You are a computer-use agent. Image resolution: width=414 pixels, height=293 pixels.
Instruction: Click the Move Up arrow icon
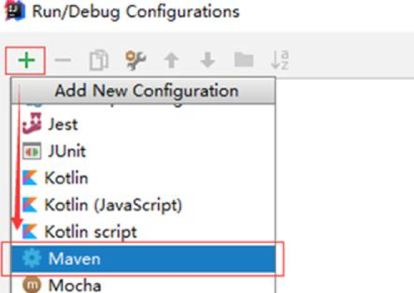click(x=172, y=61)
